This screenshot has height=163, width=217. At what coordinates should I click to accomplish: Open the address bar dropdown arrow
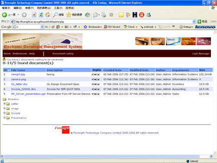[194, 22]
